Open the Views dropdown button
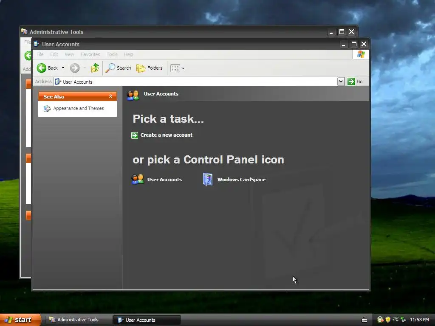The width and height of the screenshot is (435, 326). (x=177, y=68)
